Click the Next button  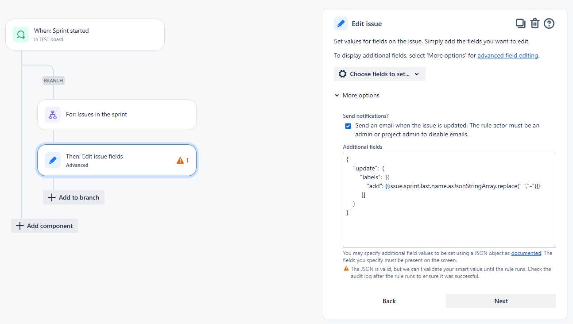tap(501, 301)
